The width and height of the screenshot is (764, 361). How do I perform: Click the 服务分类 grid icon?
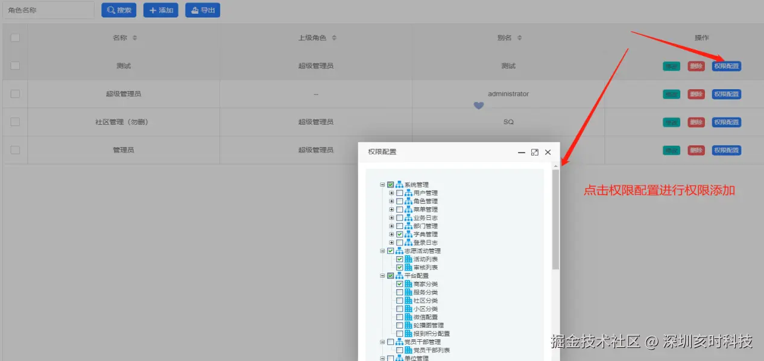click(x=408, y=292)
